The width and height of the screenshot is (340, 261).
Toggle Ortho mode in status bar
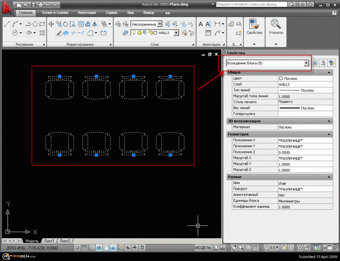[91, 248]
